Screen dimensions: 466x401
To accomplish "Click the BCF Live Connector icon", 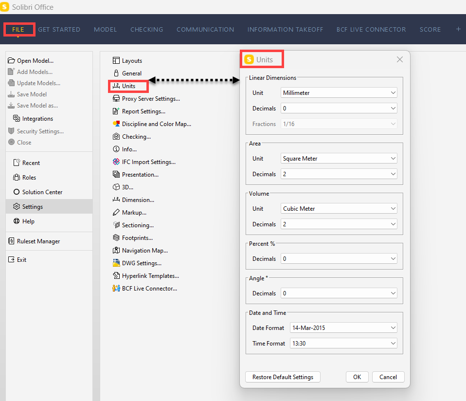I will point(116,288).
